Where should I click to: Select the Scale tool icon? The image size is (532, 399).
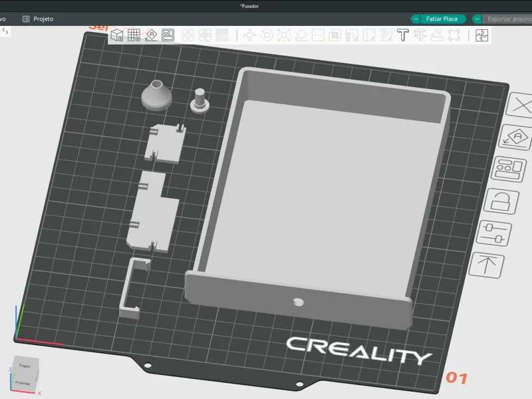pos(284,35)
